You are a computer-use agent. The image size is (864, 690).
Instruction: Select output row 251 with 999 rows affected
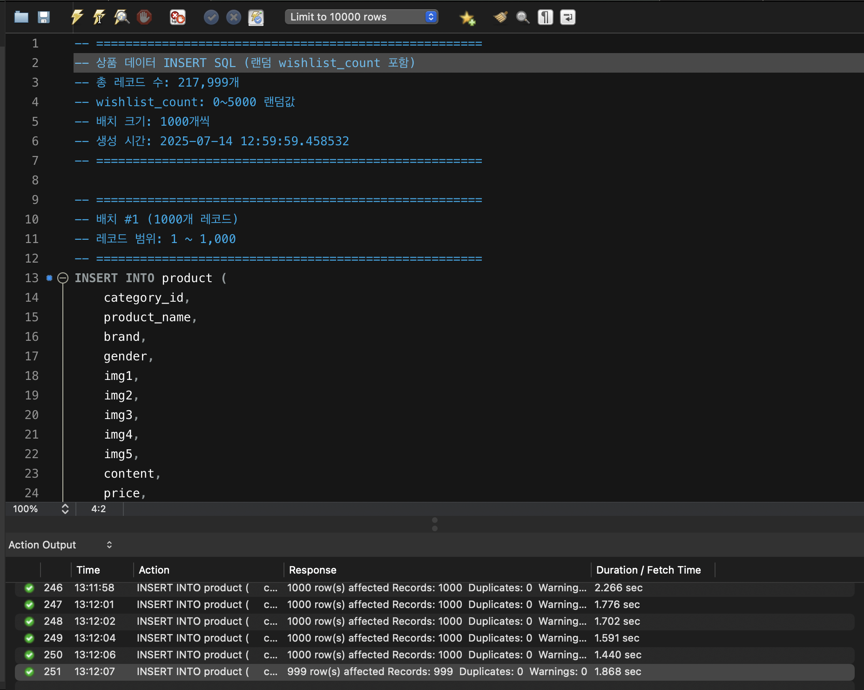[x=435, y=671]
